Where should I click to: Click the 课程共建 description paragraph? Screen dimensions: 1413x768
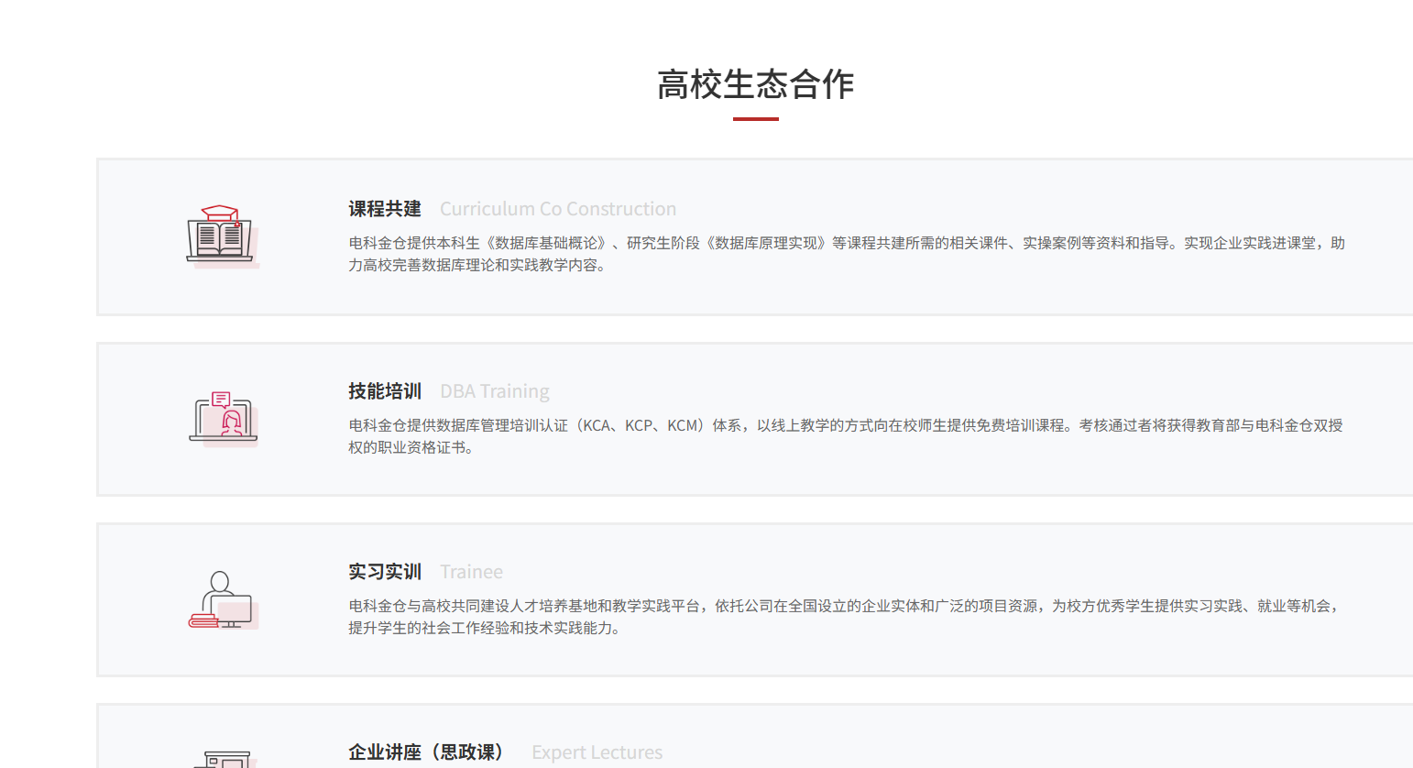click(847, 254)
